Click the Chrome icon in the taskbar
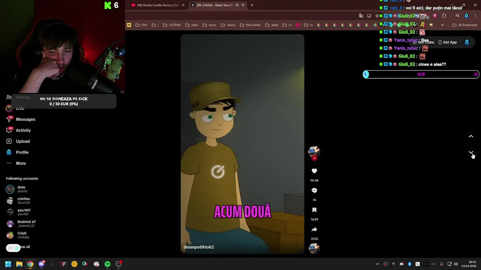This screenshot has height=270, width=481. click(x=30, y=264)
